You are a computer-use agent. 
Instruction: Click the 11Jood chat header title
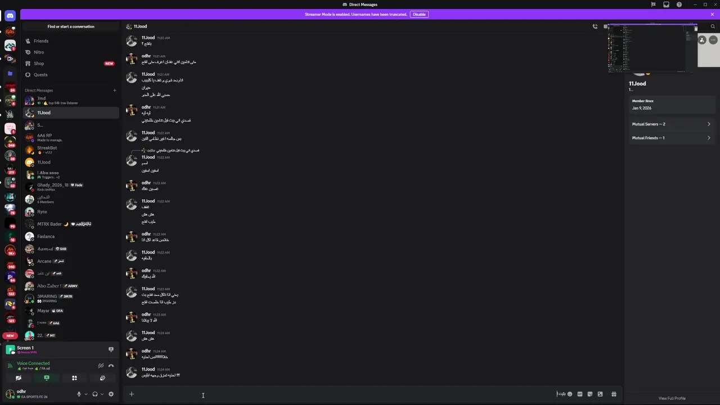(x=140, y=26)
